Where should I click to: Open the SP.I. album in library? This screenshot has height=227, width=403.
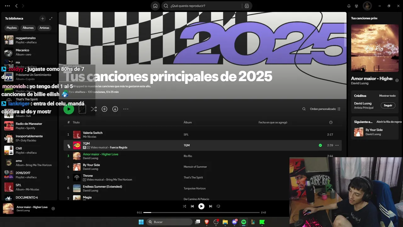click(x=30, y=187)
